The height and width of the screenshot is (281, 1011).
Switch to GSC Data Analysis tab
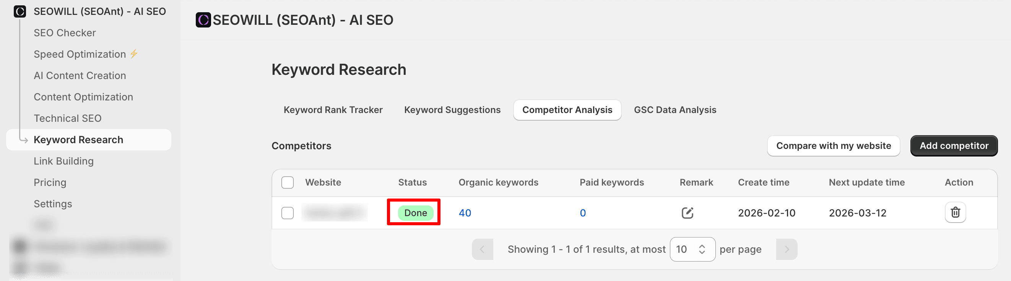click(x=675, y=110)
